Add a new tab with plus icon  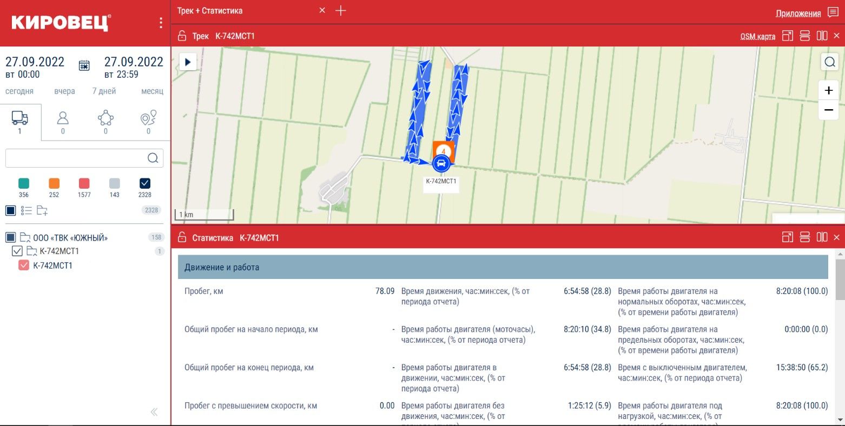(x=340, y=11)
